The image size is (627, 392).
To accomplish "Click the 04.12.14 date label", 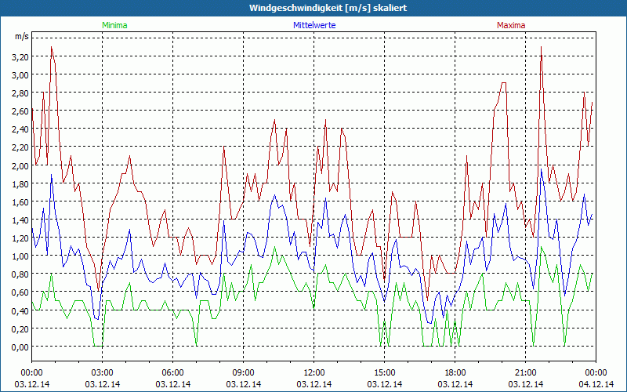I will point(596,384).
